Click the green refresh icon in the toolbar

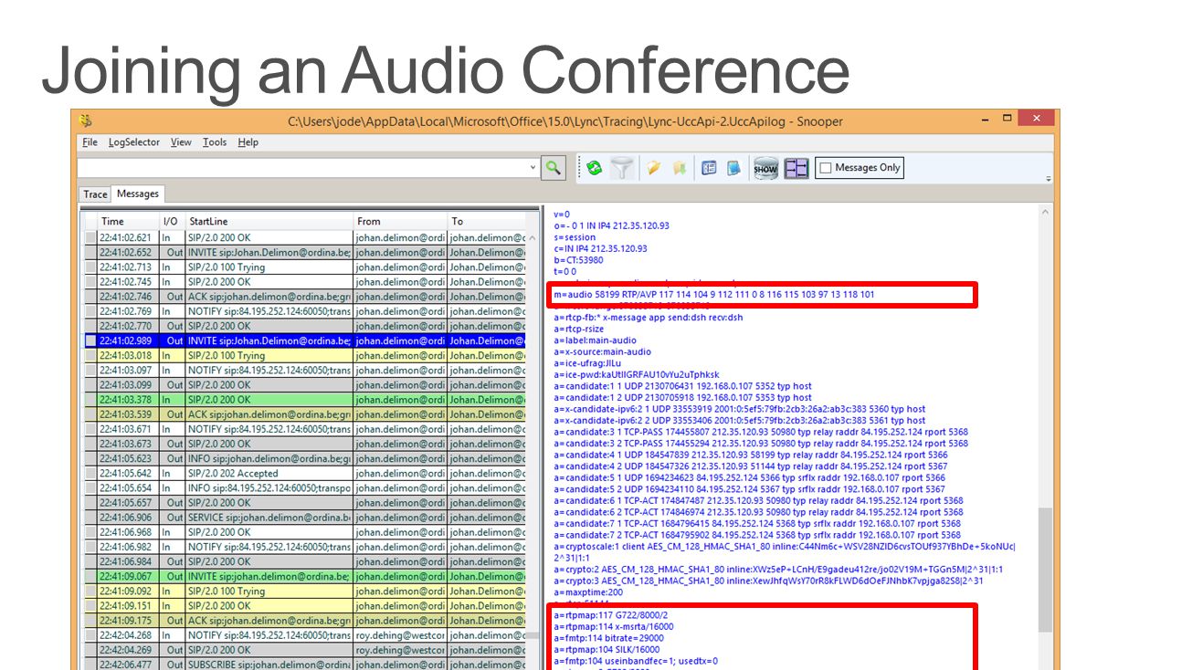(x=595, y=168)
